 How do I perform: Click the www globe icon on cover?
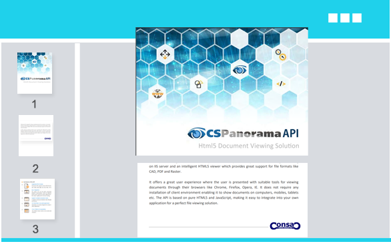point(157,94)
